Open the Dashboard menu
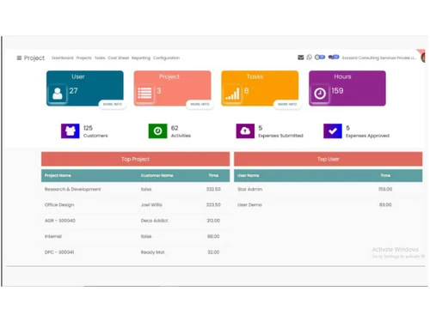 [x=63, y=58]
